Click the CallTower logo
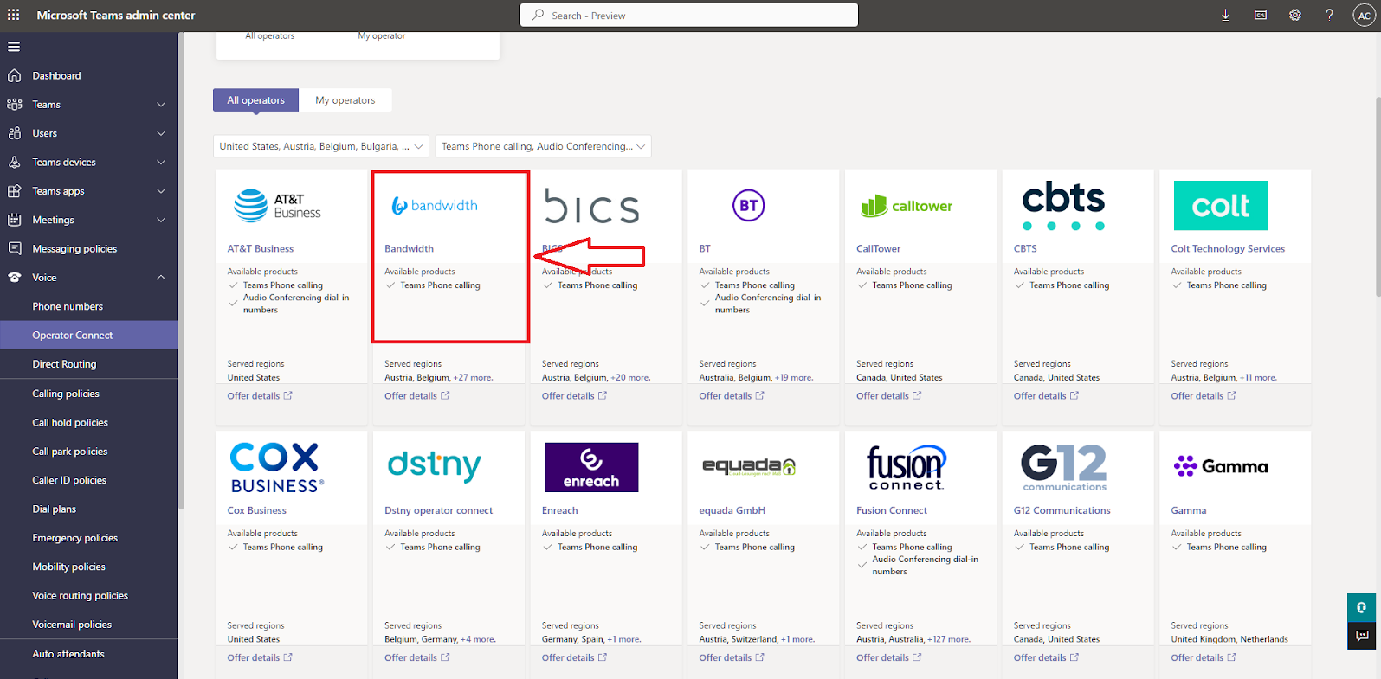The height and width of the screenshot is (679, 1381). coord(907,206)
